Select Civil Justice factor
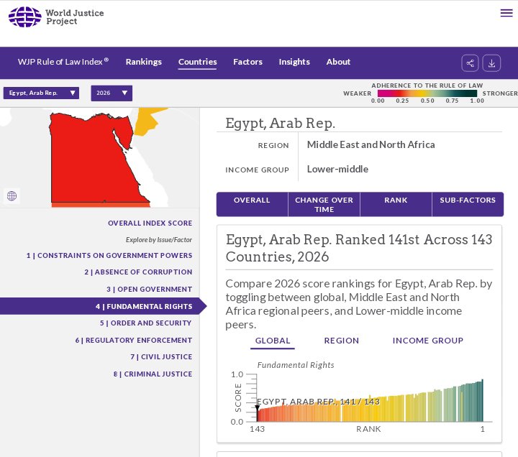 pos(161,356)
